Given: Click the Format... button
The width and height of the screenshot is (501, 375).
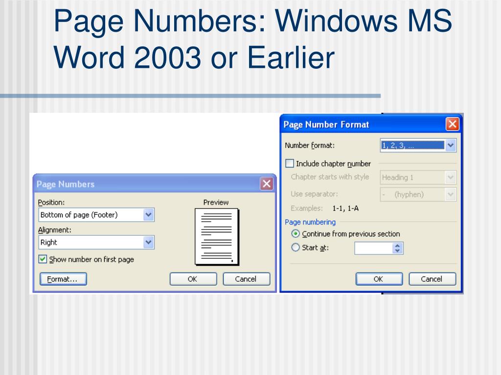Looking at the screenshot, I should click(63, 279).
